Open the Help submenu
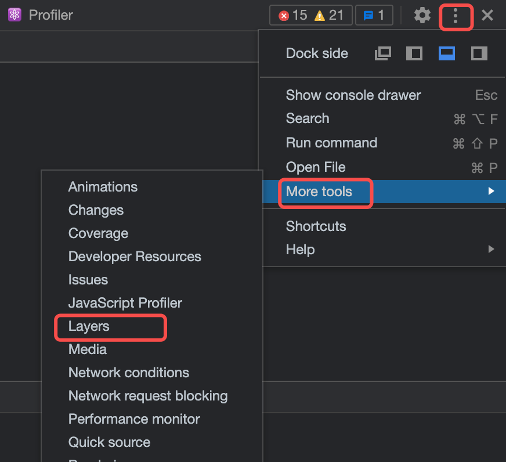Screen dimensions: 506x462 pos(384,250)
